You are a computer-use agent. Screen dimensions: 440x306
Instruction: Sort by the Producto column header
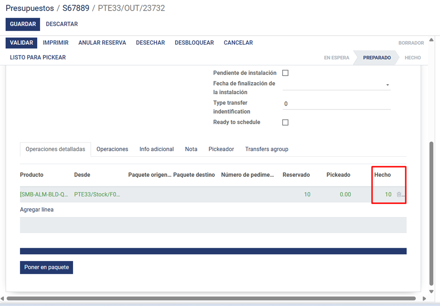point(32,175)
